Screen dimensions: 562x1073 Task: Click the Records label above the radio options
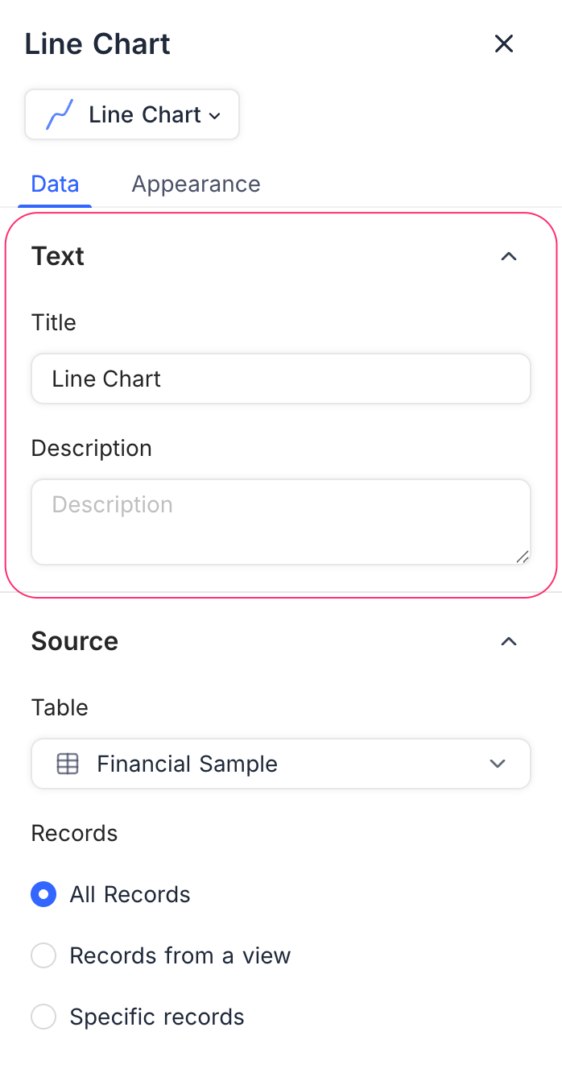[74, 833]
